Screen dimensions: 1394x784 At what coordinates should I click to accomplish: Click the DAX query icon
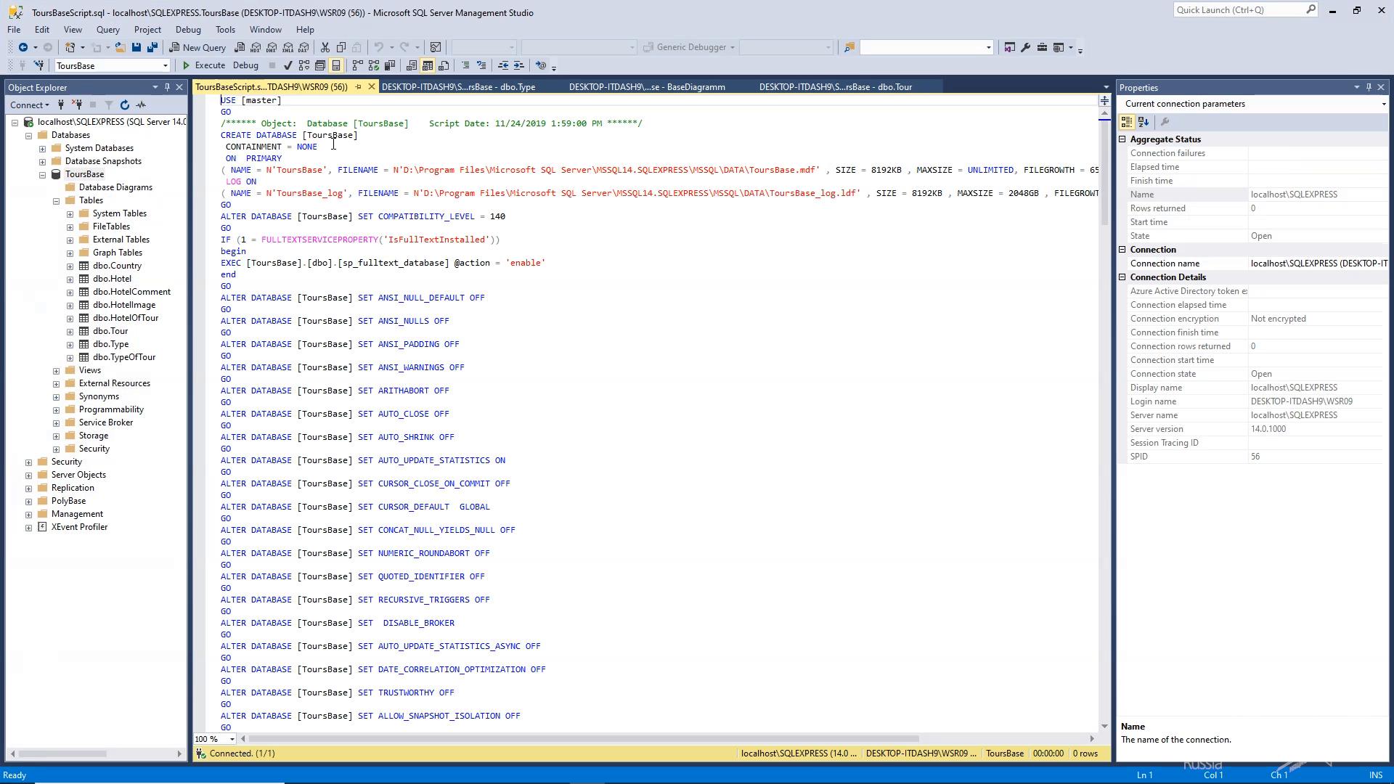click(303, 47)
